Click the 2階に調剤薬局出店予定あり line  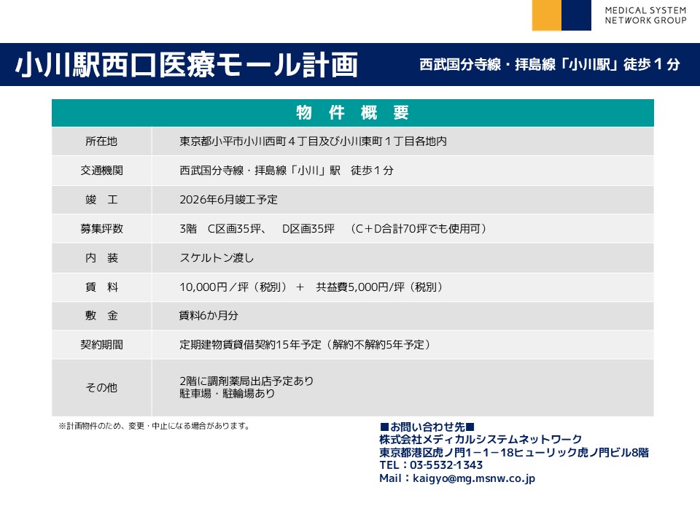[x=246, y=381]
